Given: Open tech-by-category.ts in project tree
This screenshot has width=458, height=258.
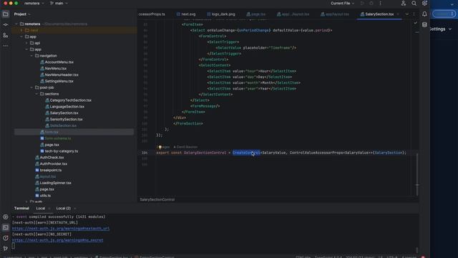Looking at the screenshot, I should click(x=61, y=151).
